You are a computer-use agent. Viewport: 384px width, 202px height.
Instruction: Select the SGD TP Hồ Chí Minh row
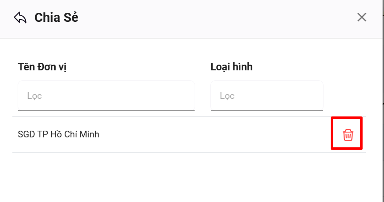(x=59, y=135)
